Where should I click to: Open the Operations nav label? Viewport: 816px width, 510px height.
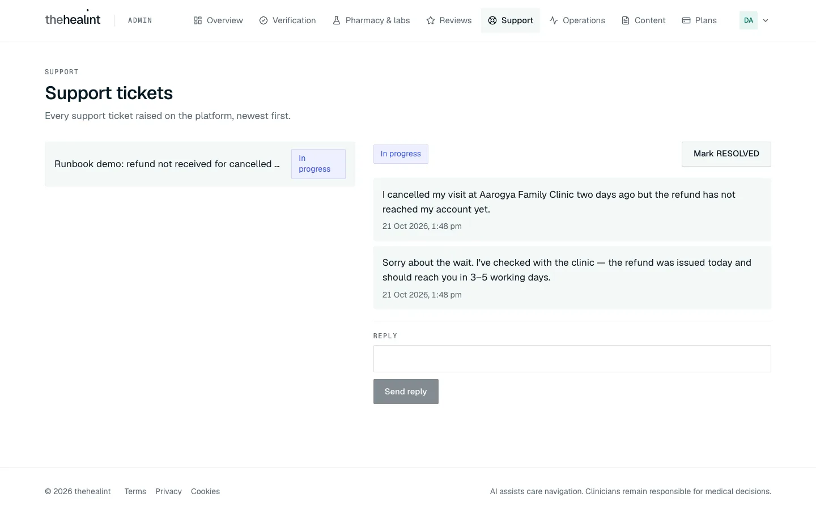pos(584,20)
